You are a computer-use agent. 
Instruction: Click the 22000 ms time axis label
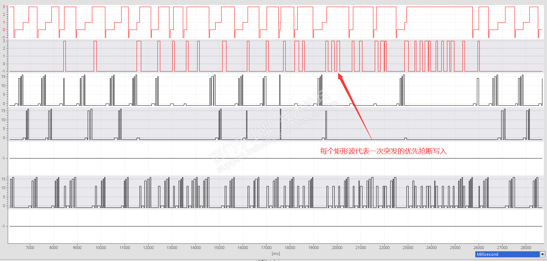384,248
